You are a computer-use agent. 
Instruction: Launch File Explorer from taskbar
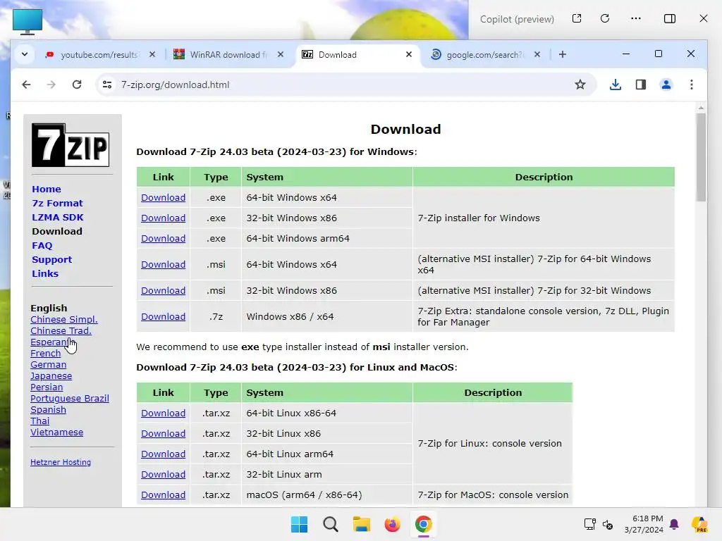[x=362, y=524]
